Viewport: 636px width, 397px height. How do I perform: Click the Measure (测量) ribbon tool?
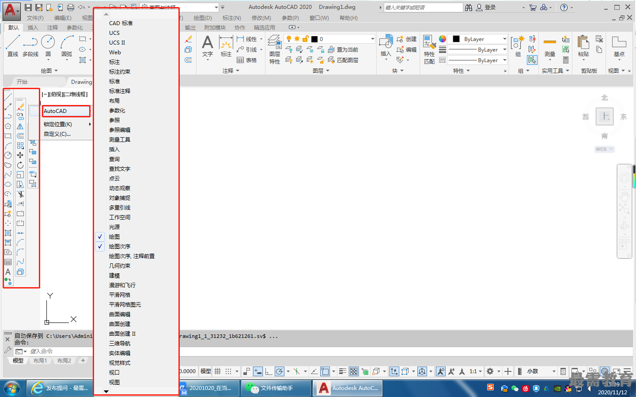(x=550, y=47)
